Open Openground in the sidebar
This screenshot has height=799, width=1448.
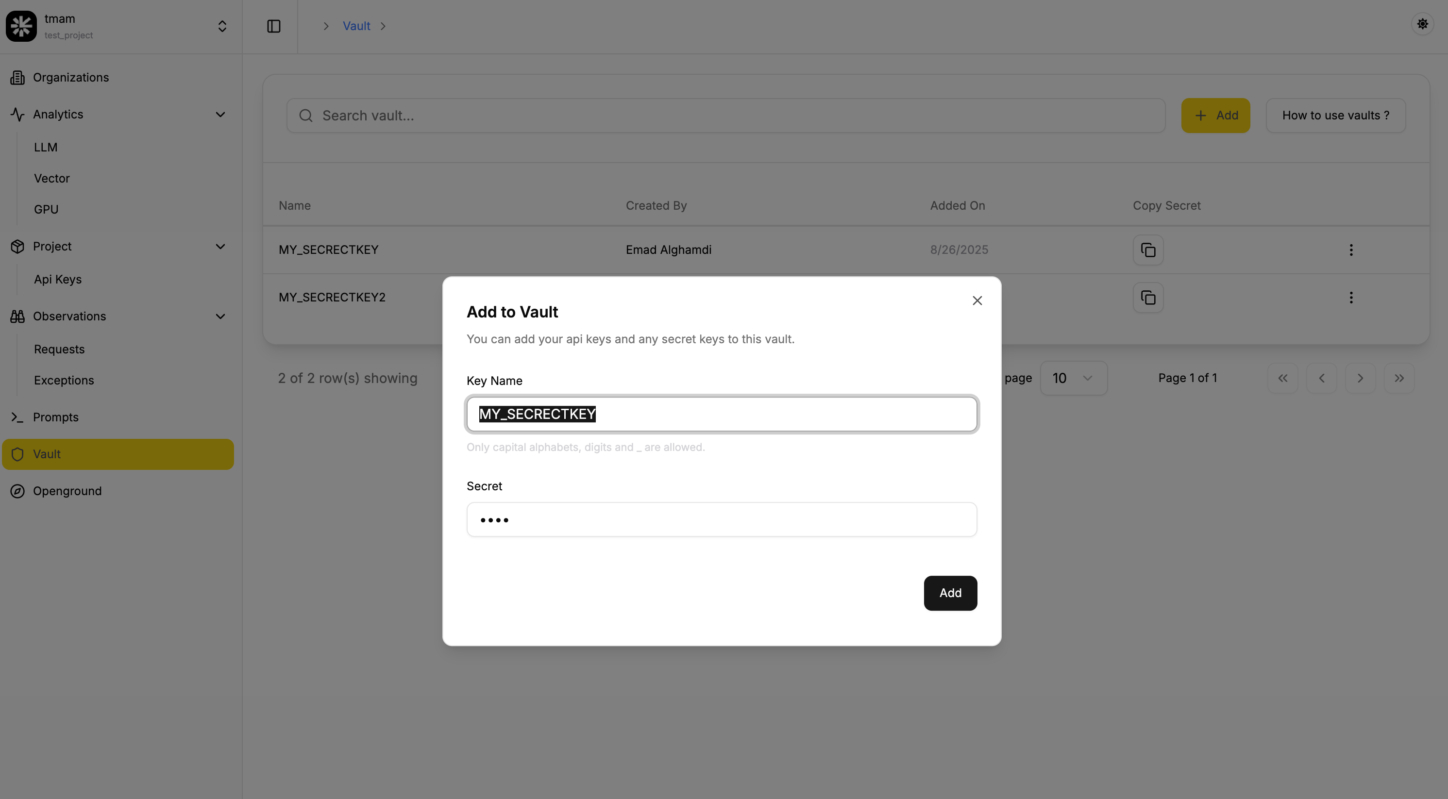pos(118,491)
